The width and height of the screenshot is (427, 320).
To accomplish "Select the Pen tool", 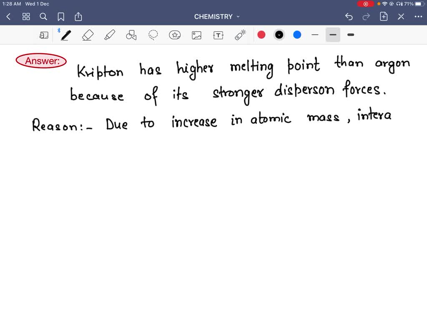I will [x=65, y=35].
